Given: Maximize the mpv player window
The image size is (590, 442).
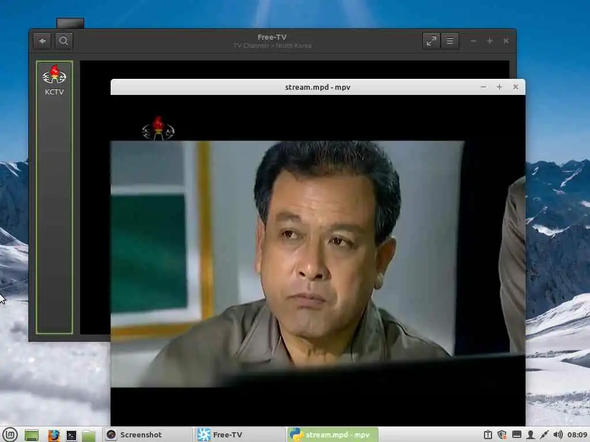Looking at the screenshot, I should click(500, 87).
